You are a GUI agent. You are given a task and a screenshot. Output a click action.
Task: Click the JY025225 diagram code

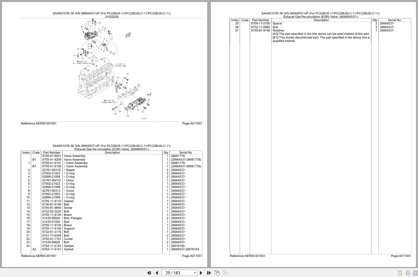click(x=112, y=17)
